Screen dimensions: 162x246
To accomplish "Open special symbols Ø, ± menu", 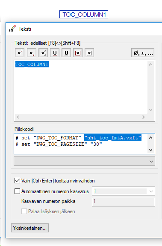I will [x=143, y=53].
